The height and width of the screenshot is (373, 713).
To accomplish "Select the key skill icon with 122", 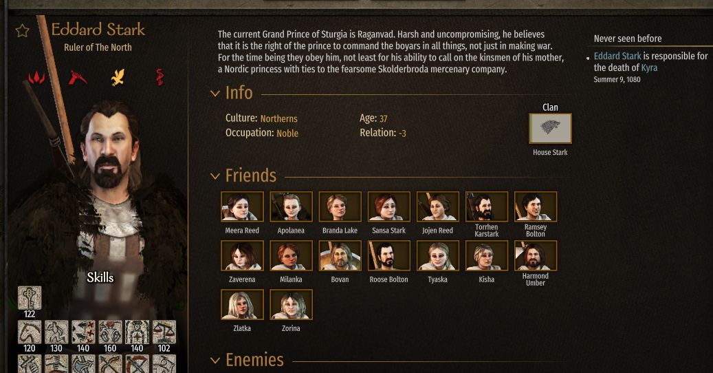I will (x=30, y=298).
